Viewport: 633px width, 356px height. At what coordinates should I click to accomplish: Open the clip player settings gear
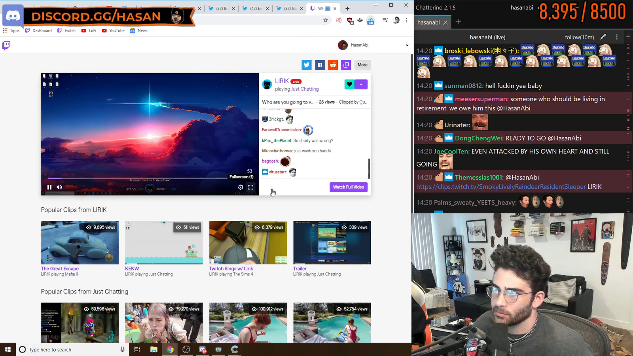[241, 187]
